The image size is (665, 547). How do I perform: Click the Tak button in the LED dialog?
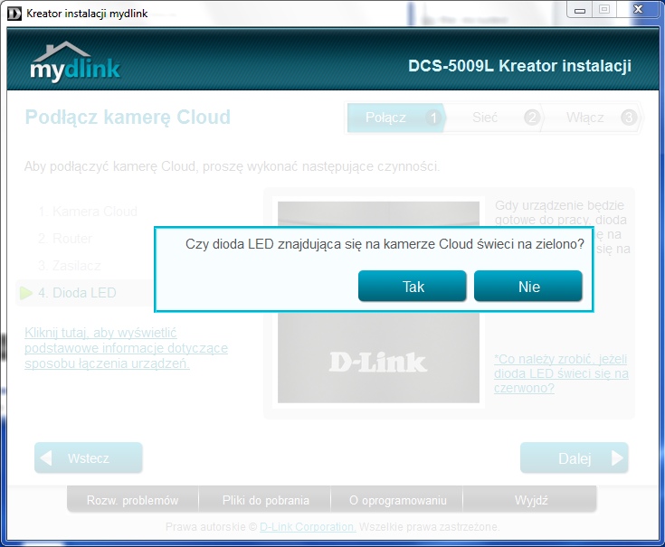click(413, 287)
